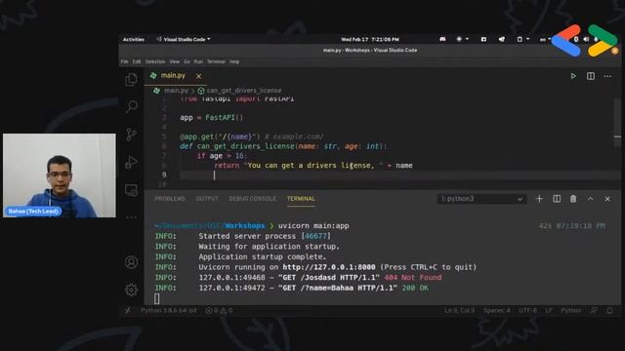Open Visual Studio Code app menu in top bar
625x351 pixels.
184,39
